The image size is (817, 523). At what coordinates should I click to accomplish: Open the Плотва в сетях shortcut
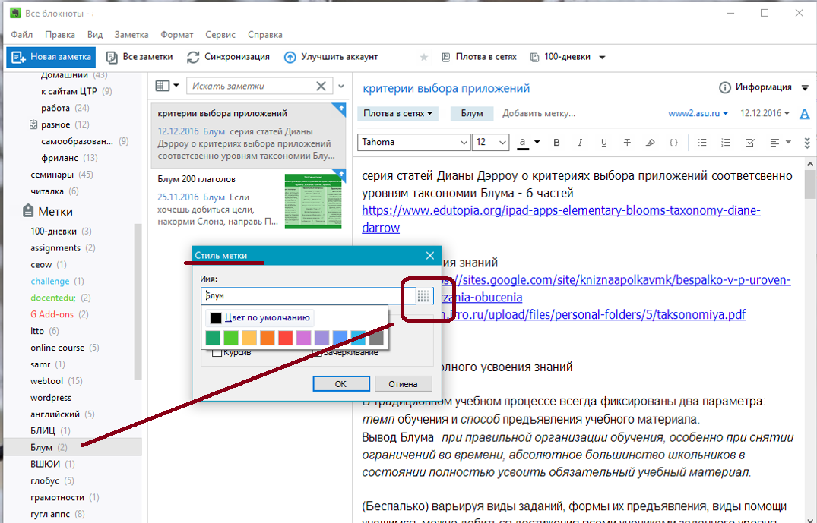pos(480,57)
